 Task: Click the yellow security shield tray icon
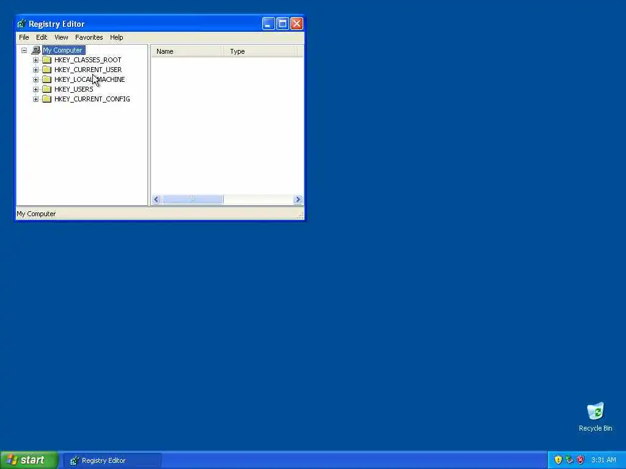558,460
